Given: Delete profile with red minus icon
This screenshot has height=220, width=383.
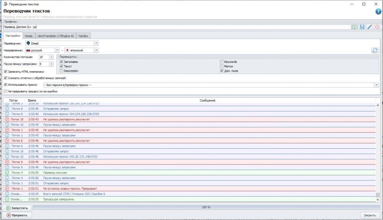Looking at the screenshot, I should pyautogui.click(x=377, y=27).
